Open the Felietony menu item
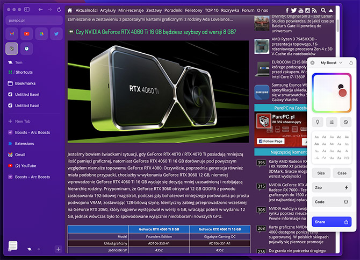Image resolution: width=360 pixels, height=260 pixels. point(193,10)
